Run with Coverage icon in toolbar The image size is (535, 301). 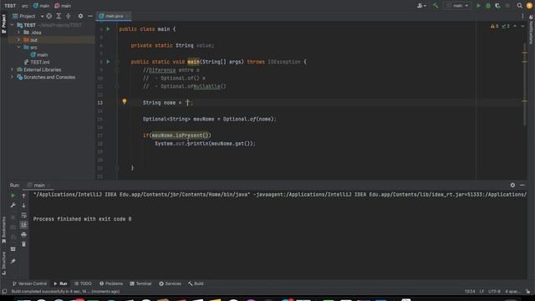click(x=497, y=6)
